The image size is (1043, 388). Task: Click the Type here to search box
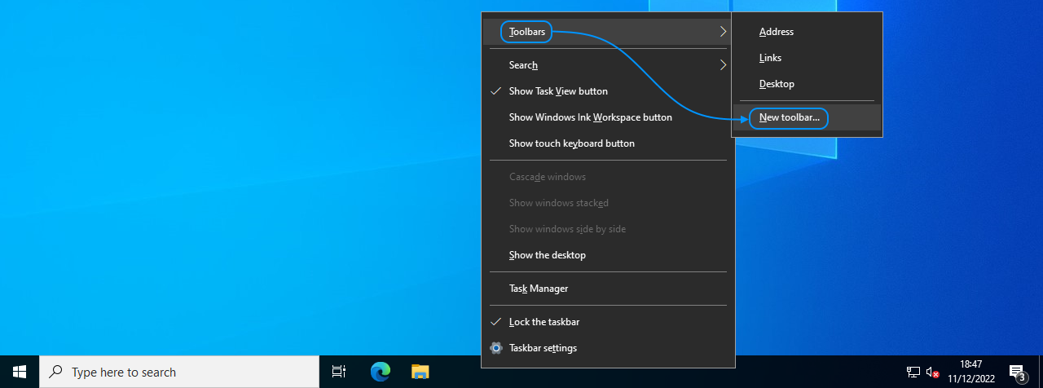click(179, 373)
